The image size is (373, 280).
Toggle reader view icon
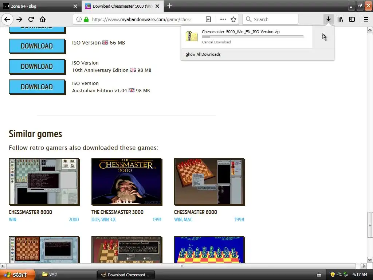[x=208, y=19]
